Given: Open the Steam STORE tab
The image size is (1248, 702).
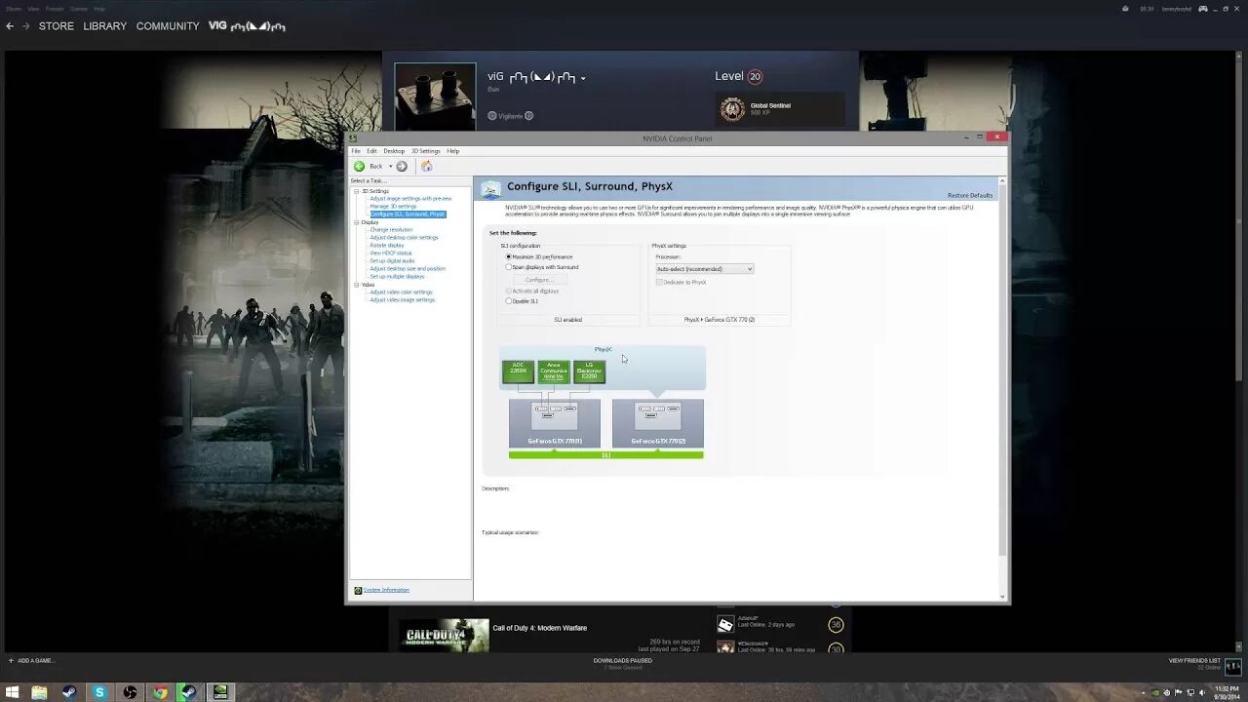Looking at the screenshot, I should point(57,26).
